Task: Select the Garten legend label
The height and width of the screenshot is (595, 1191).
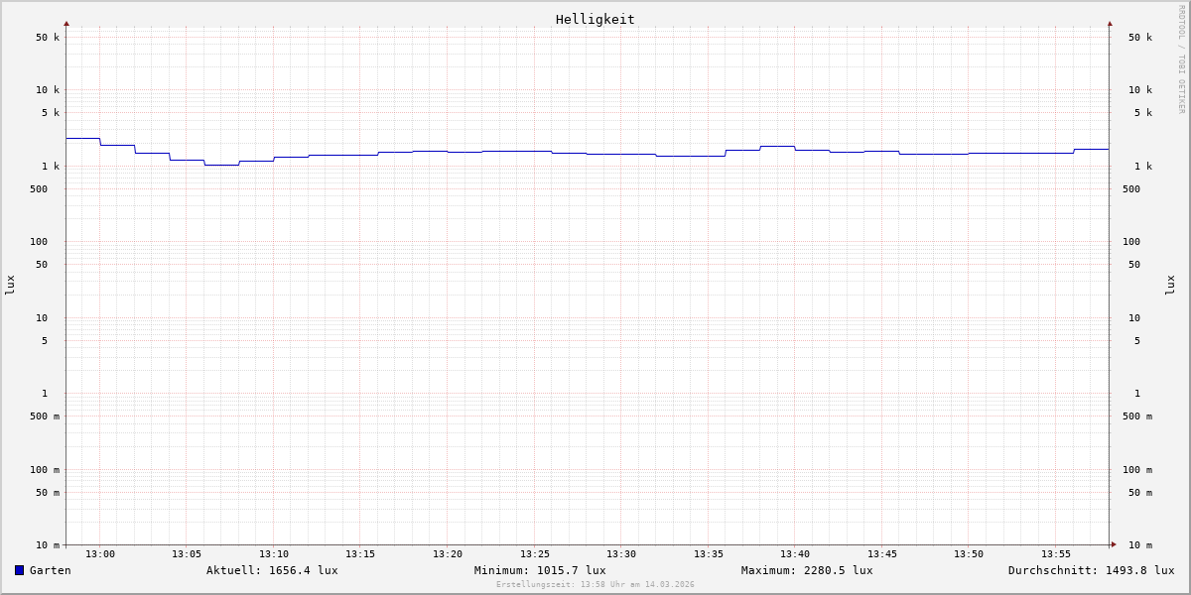Action: coord(50,570)
